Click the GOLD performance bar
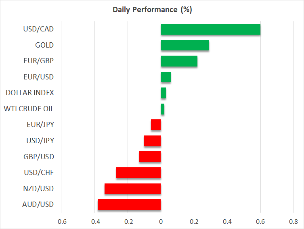 click(x=185, y=45)
